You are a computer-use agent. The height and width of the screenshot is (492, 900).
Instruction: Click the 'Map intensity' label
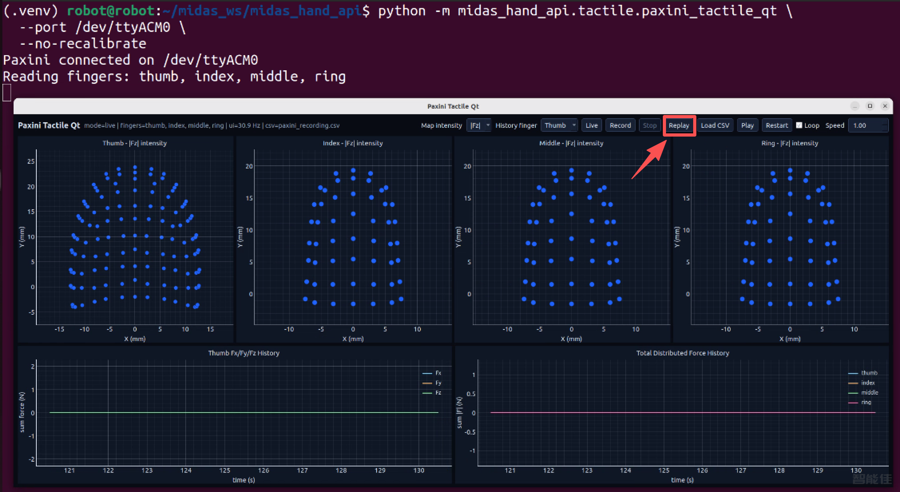click(441, 125)
